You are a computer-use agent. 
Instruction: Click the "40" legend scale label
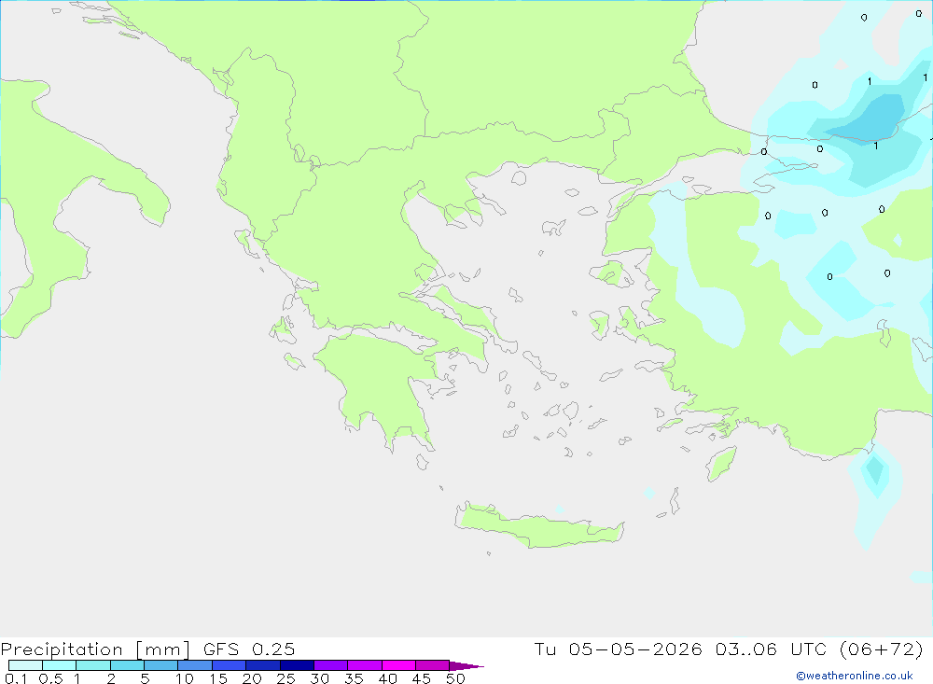387,678
